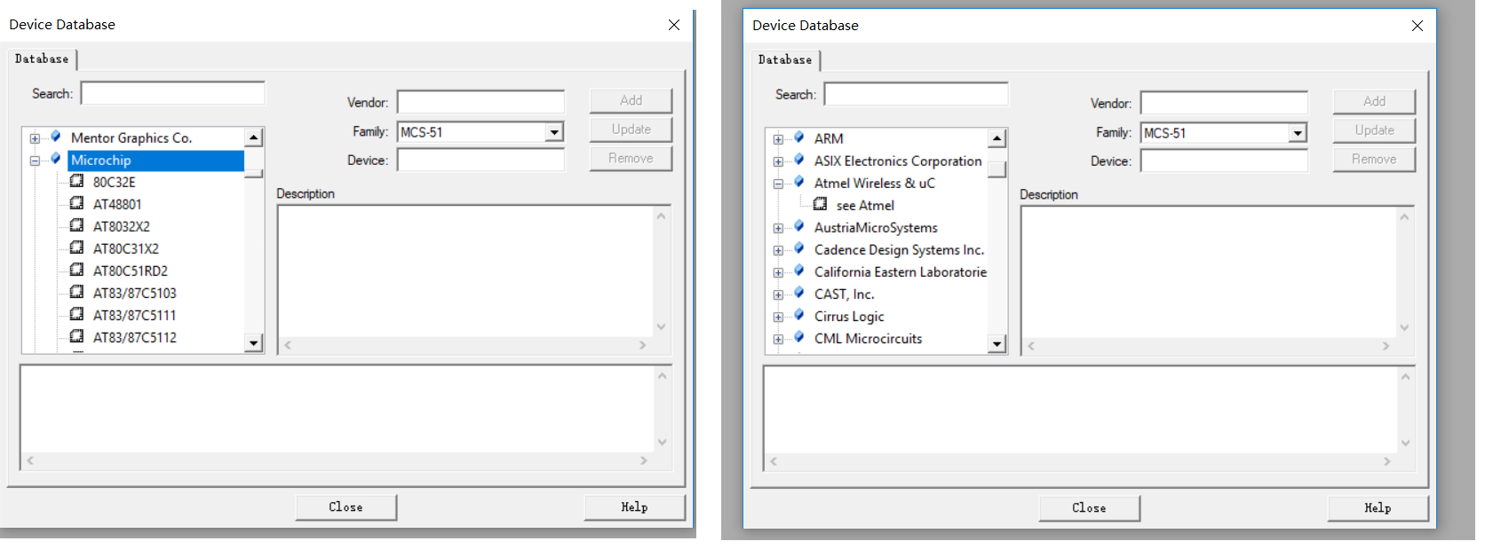The height and width of the screenshot is (557, 1485).
Task: Expand the Cadence Design Systems Inc. node
Action: click(x=778, y=250)
